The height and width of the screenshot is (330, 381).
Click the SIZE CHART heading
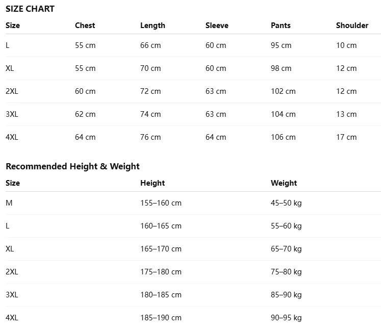coord(30,9)
